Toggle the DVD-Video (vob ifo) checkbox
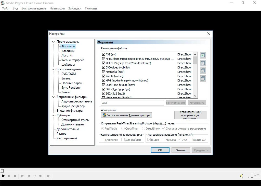Viewport: 261px width, 186px height. (103, 67)
